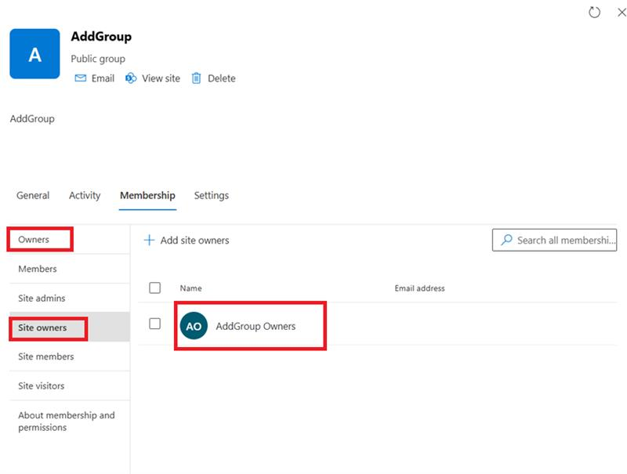Image resolution: width=627 pixels, height=474 pixels.
Task: Click the Delete trash can icon
Action: pos(196,78)
